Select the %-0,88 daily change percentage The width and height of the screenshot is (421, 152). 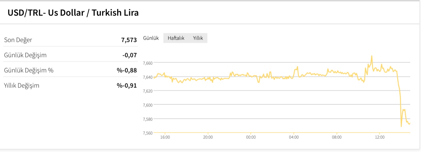click(127, 70)
